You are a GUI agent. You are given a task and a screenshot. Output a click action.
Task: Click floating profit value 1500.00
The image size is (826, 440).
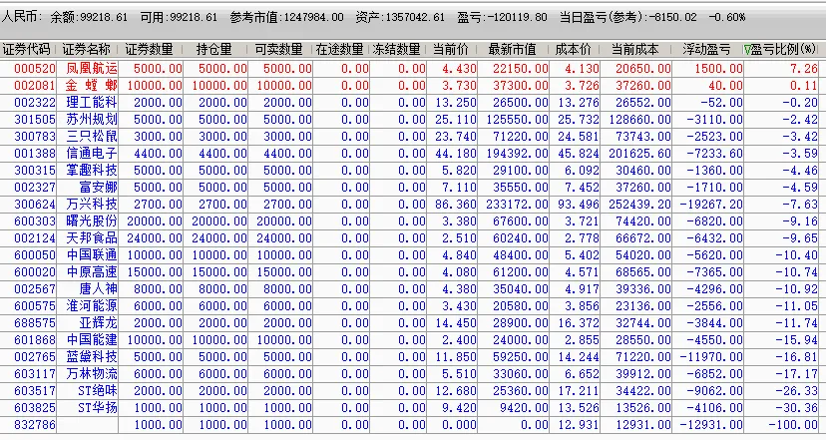(718, 69)
